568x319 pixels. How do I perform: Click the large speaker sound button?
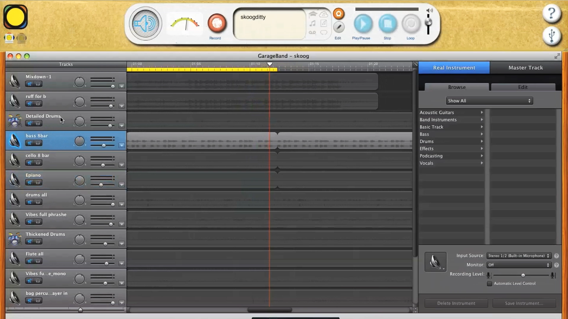[145, 24]
